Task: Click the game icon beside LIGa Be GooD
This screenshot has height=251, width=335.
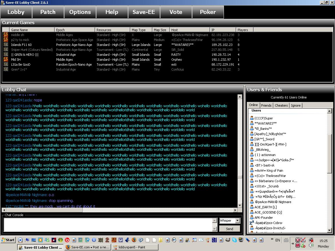Action: (6, 64)
